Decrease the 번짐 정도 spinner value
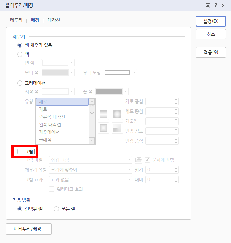 point(176,133)
